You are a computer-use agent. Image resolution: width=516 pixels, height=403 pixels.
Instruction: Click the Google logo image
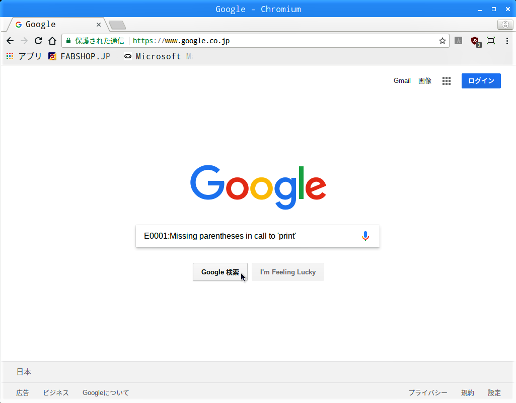point(258,187)
